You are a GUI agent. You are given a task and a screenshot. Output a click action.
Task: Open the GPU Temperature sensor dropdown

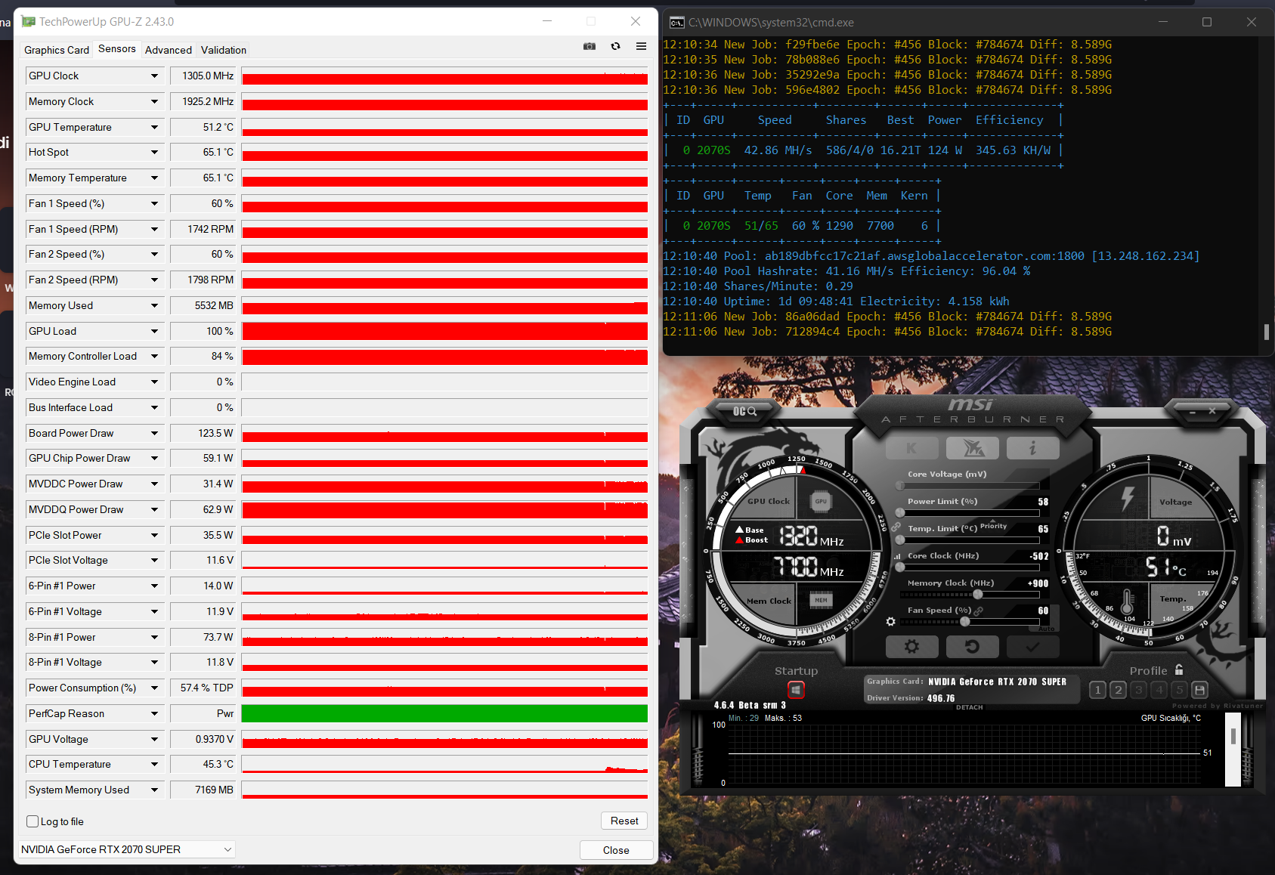coord(154,127)
